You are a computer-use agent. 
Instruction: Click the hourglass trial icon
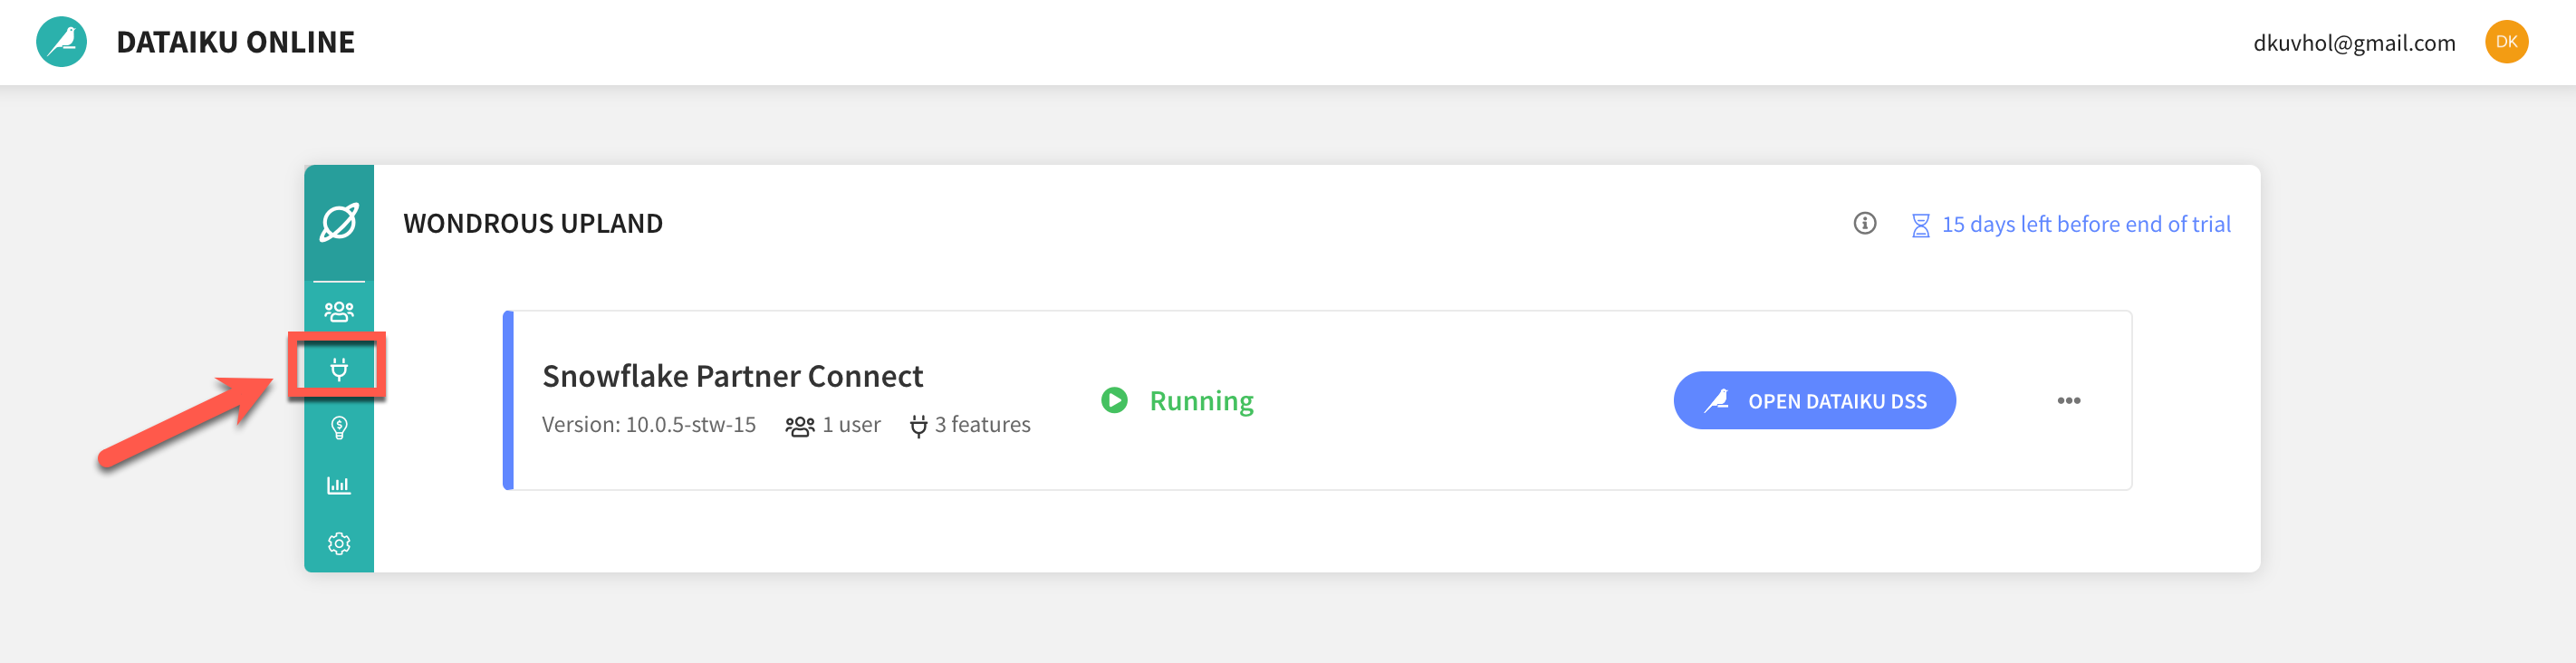pyautogui.click(x=1920, y=225)
